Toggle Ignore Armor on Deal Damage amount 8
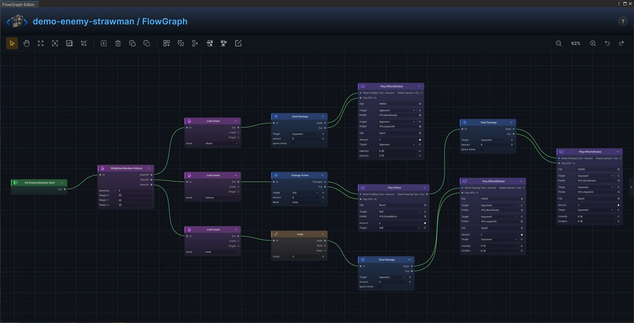This screenshot has height=323, width=634. (x=293, y=144)
